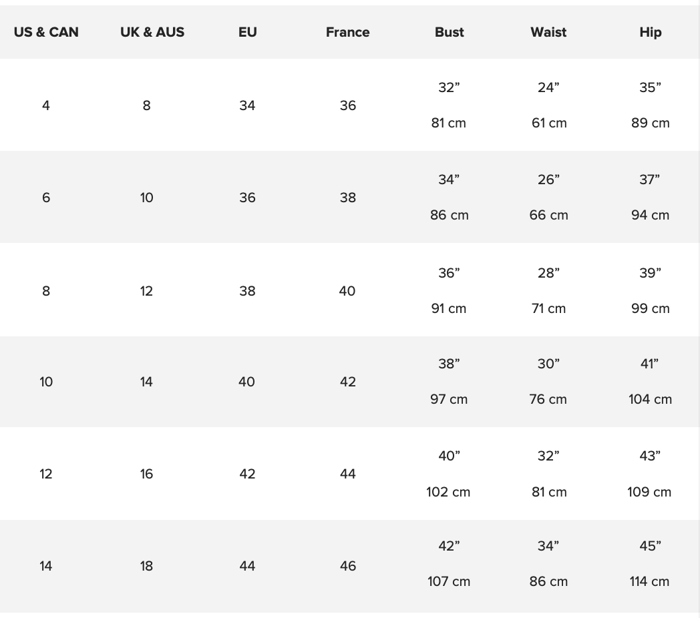700x618 pixels.
Task: Select France size 46 cell
Action: tap(347, 566)
